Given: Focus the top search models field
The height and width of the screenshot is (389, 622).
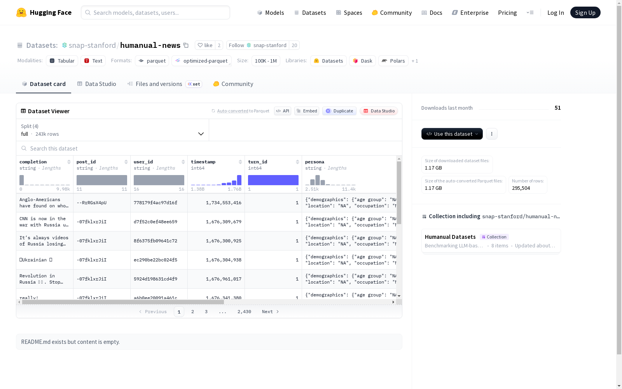Looking at the screenshot, I should pos(155,12).
